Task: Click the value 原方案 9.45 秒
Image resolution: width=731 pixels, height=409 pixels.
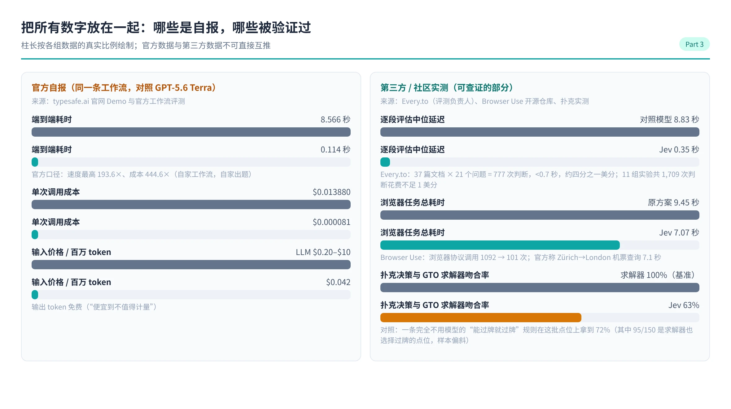Action: [673, 203]
